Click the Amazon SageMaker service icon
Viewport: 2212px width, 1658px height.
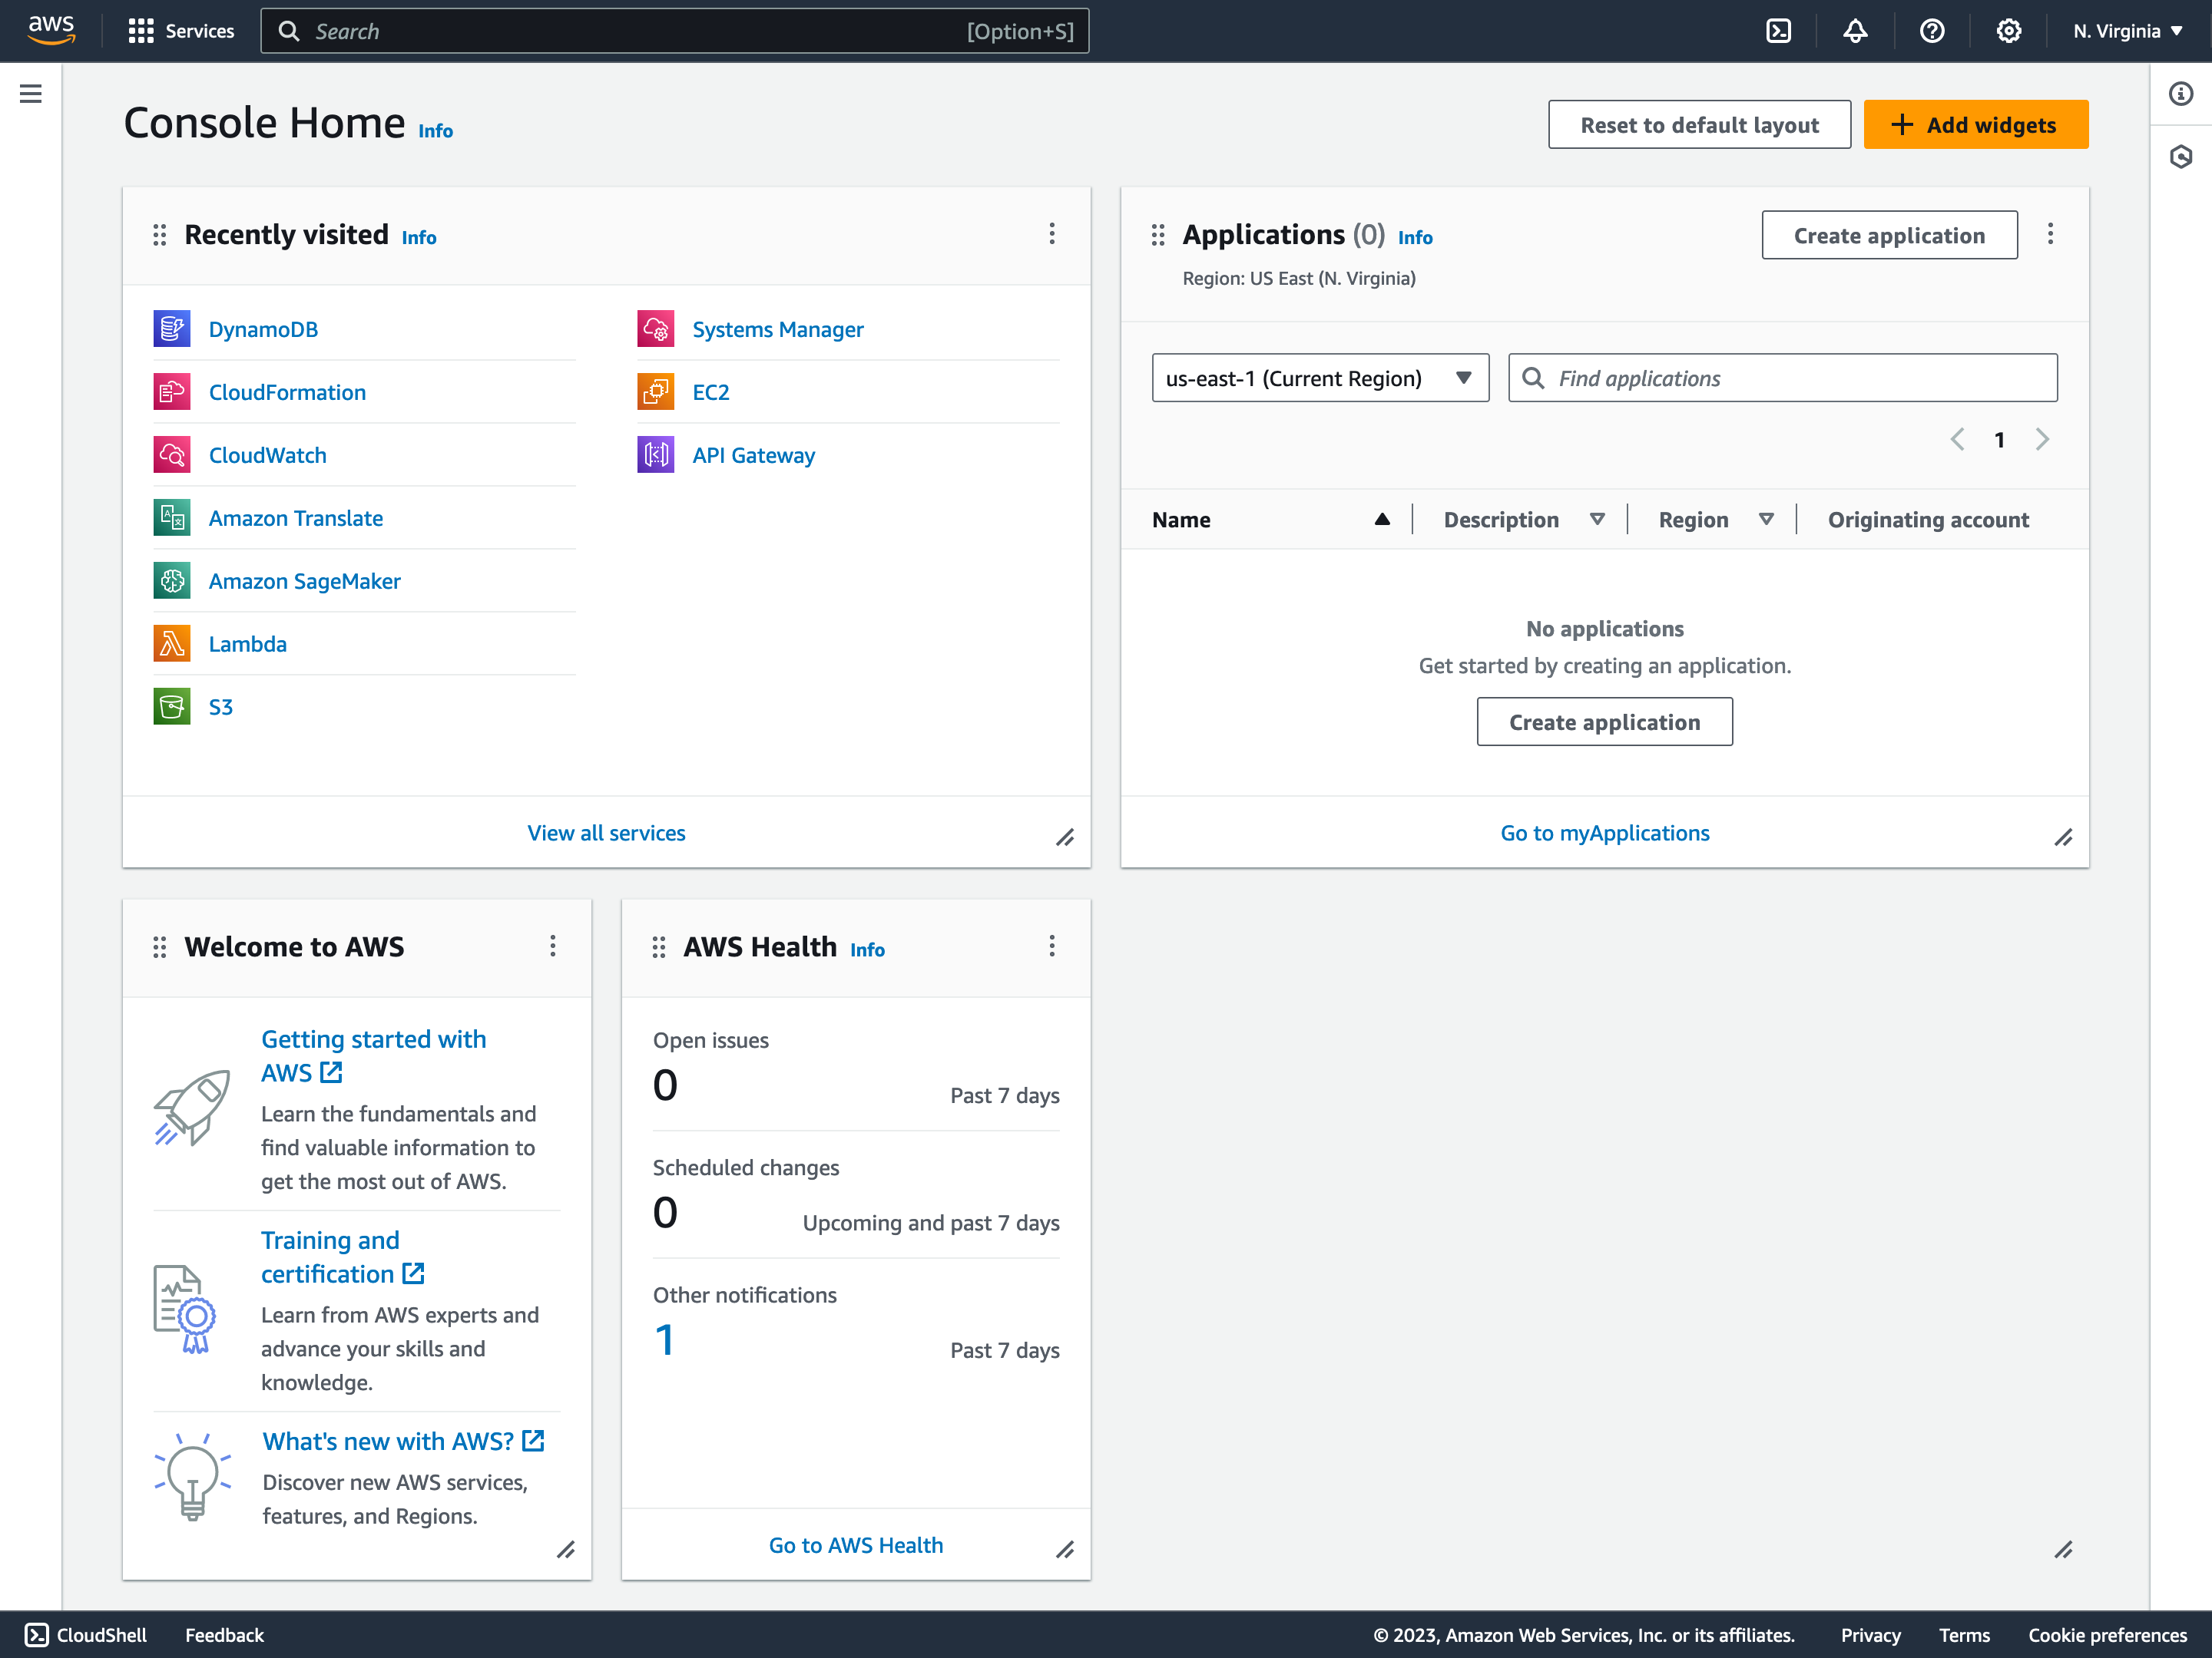(172, 580)
